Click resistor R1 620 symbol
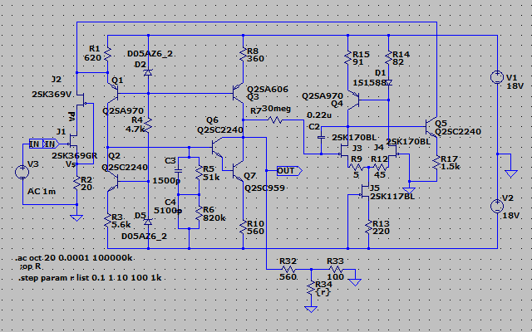Image resolution: width=532 pixels, height=332 pixels. point(107,53)
